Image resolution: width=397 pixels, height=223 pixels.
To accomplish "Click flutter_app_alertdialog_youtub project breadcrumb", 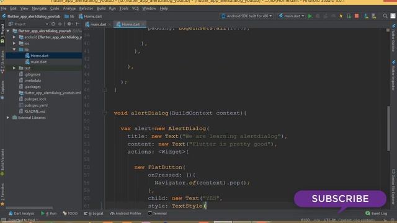I will pos(31,17).
